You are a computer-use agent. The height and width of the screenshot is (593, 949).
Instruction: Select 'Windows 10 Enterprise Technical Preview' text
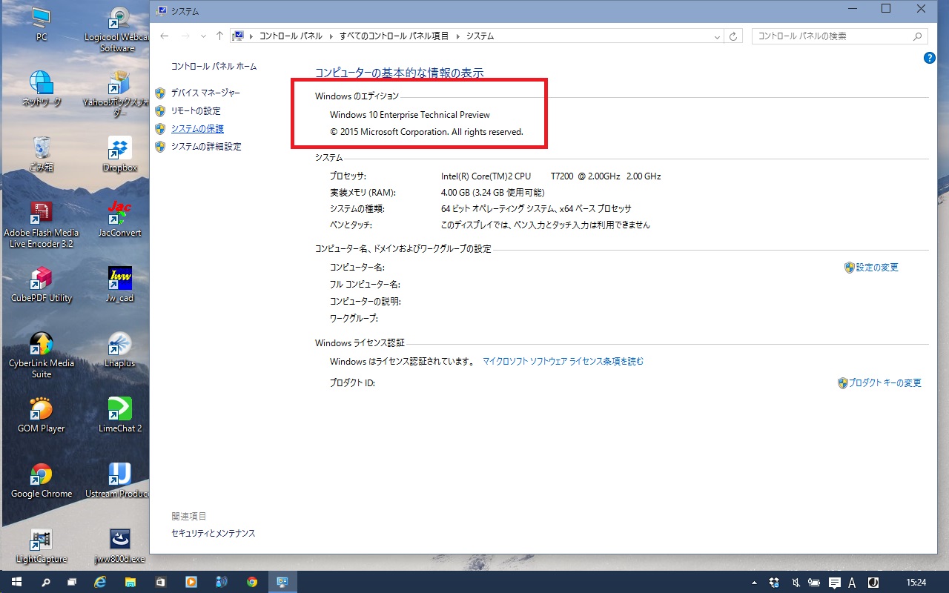click(410, 115)
